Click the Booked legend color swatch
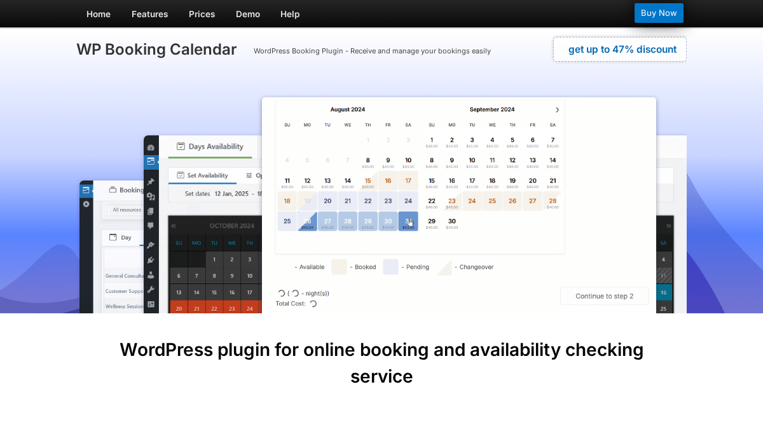Viewport: 763px width, 429px height. pyautogui.click(x=340, y=267)
